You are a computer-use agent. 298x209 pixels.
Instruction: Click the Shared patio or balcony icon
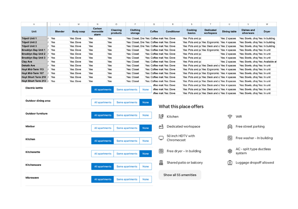pyautogui.click(x=161, y=162)
